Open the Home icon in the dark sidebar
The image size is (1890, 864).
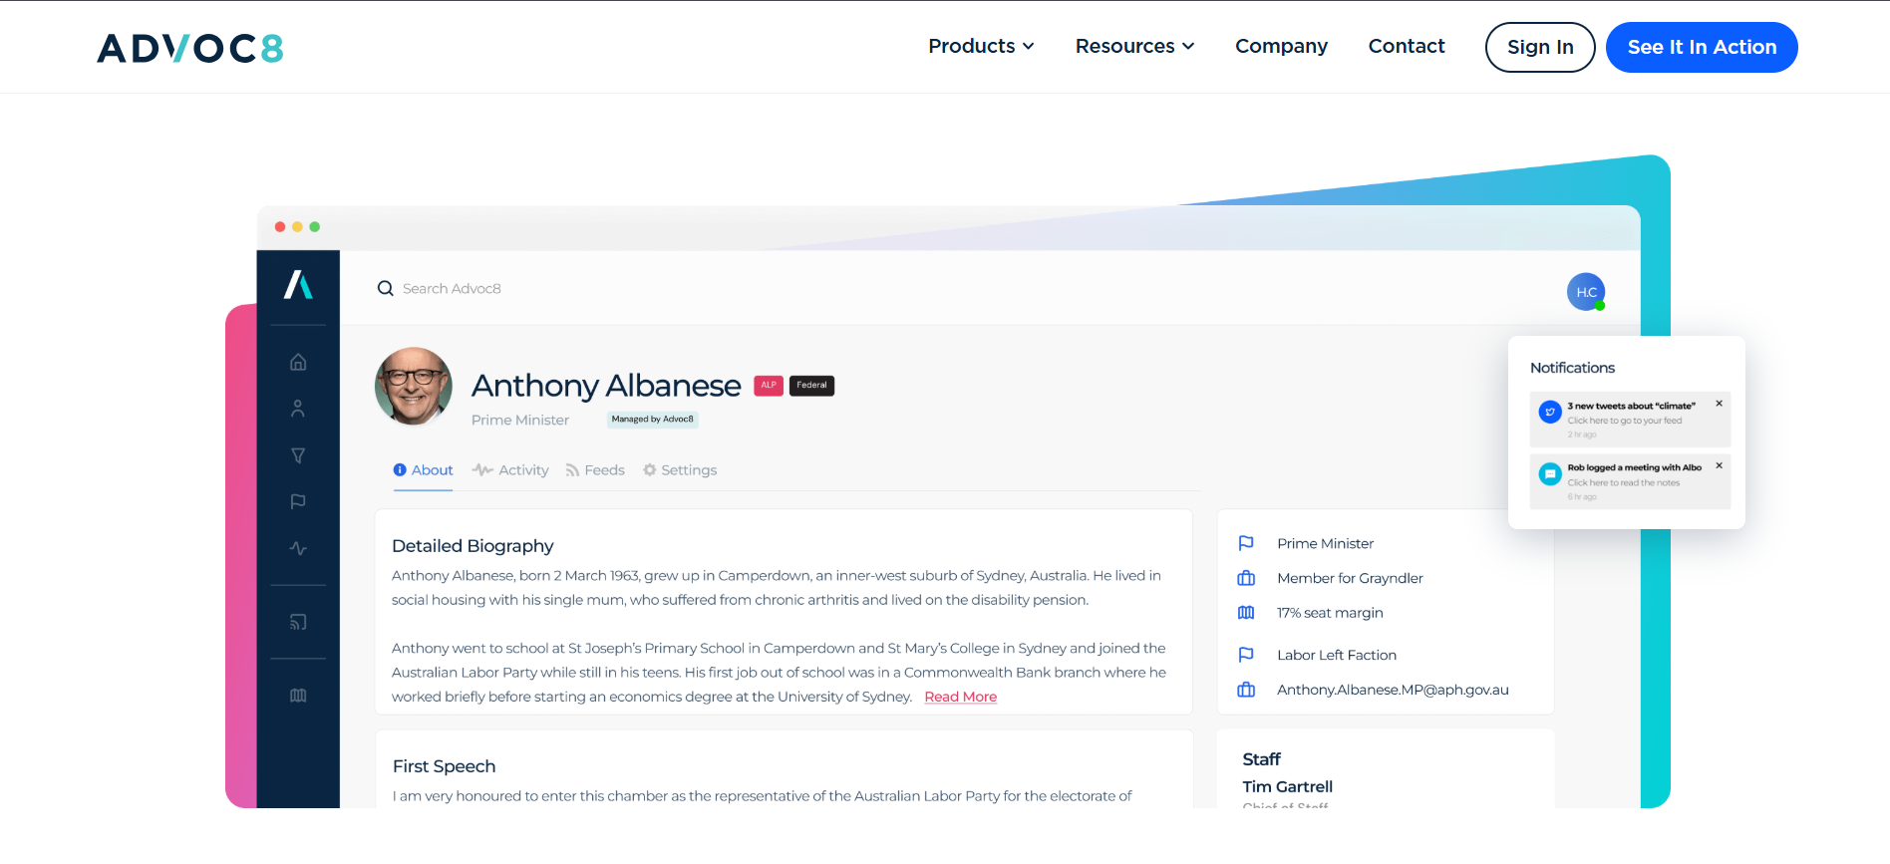tap(298, 362)
